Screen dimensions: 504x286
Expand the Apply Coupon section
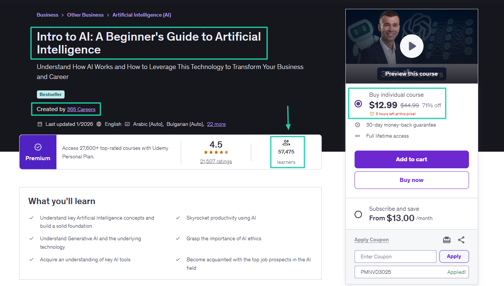click(x=371, y=240)
